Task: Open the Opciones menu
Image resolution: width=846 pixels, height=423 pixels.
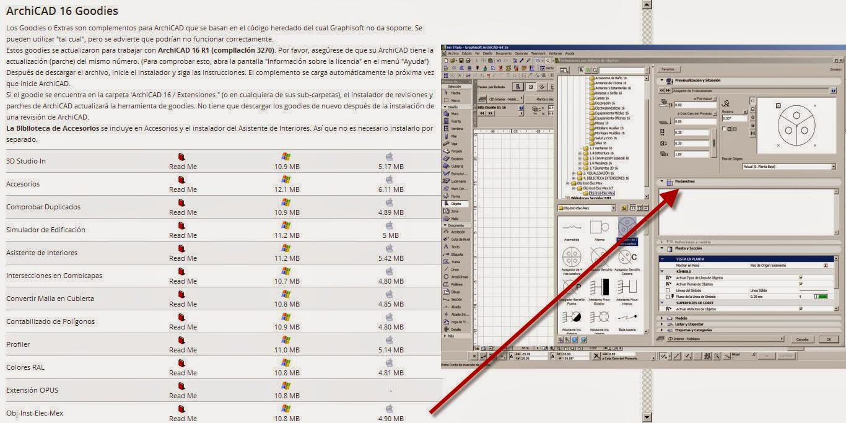Action: click(521, 54)
